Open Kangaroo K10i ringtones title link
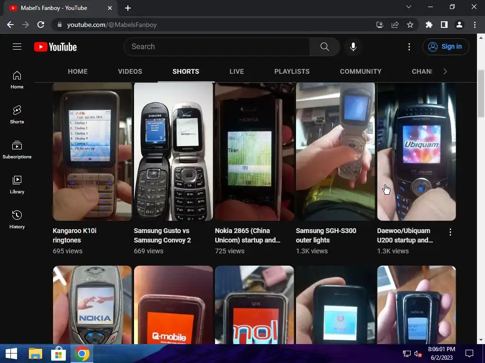 click(74, 235)
